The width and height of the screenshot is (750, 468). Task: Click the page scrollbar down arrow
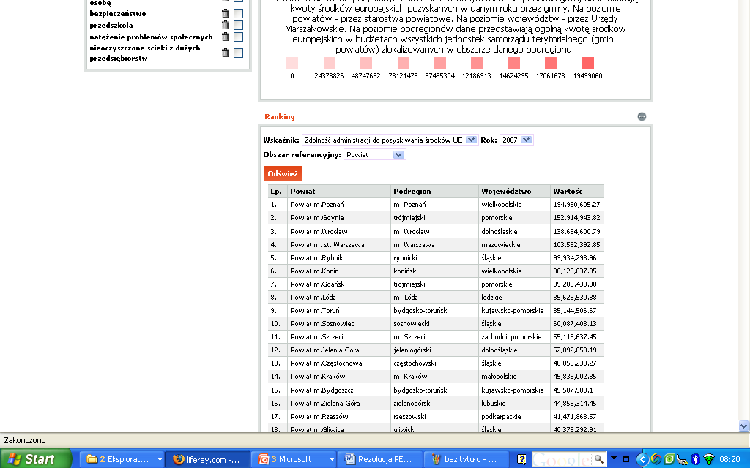(x=743, y=426)
